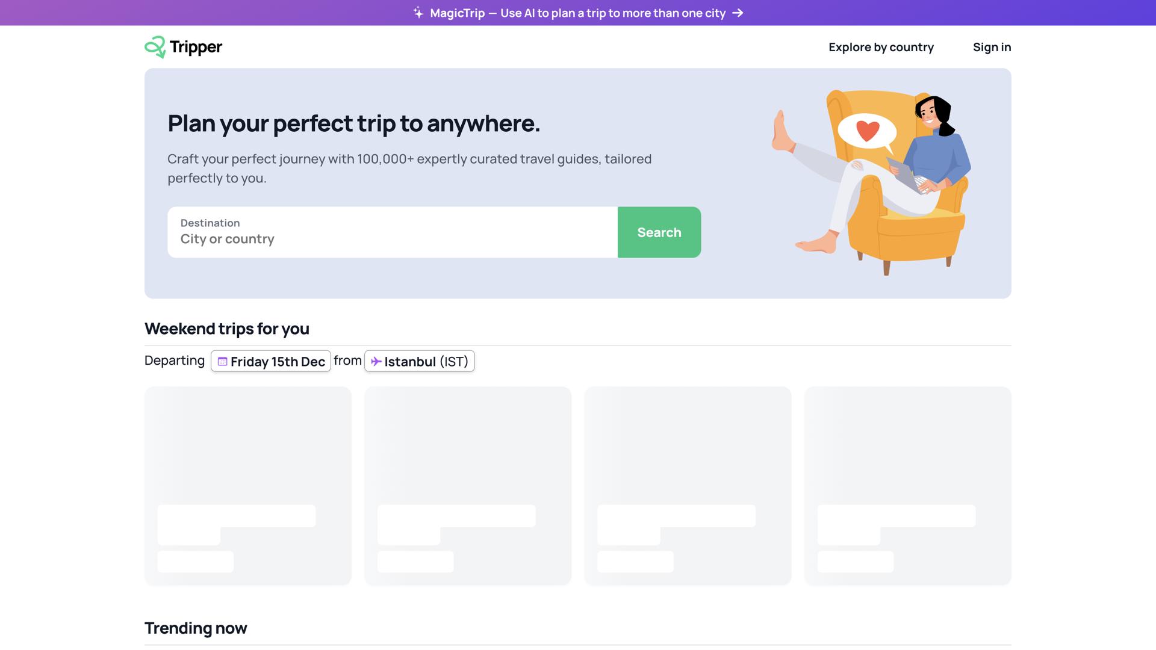The image size is (1156, 650).
Task: Click the first loading weekend trip card
Action: tap(248, 485)
